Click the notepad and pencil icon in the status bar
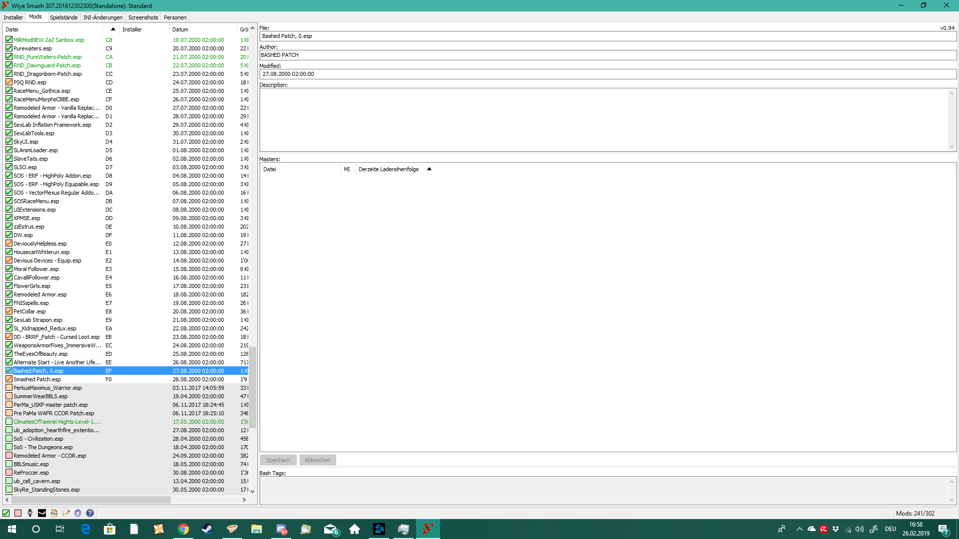959x539 pixels. [x=66, y=513]
